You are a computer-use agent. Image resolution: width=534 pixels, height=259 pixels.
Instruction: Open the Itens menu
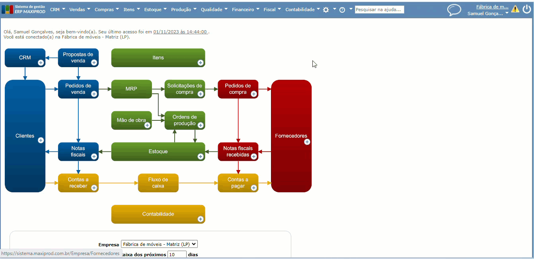(132, 10)
